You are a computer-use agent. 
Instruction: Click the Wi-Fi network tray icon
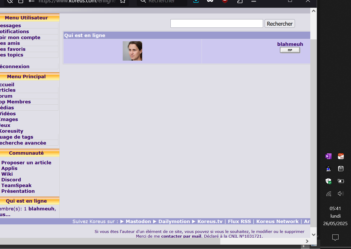[x=329, y=194]
